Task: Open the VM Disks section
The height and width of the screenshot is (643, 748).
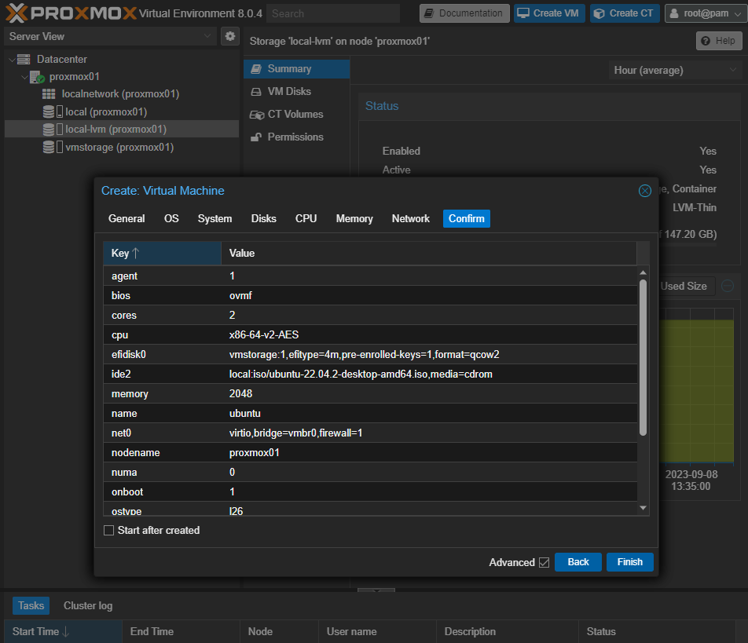Action: tap(288, 92)
